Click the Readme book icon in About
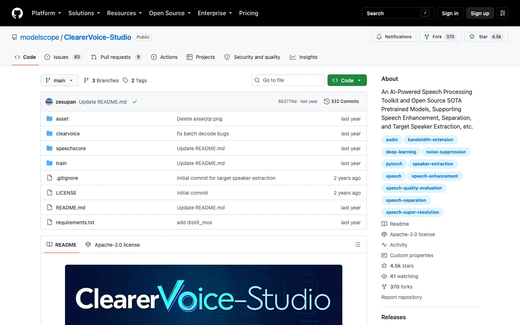 tap(384, 224)
